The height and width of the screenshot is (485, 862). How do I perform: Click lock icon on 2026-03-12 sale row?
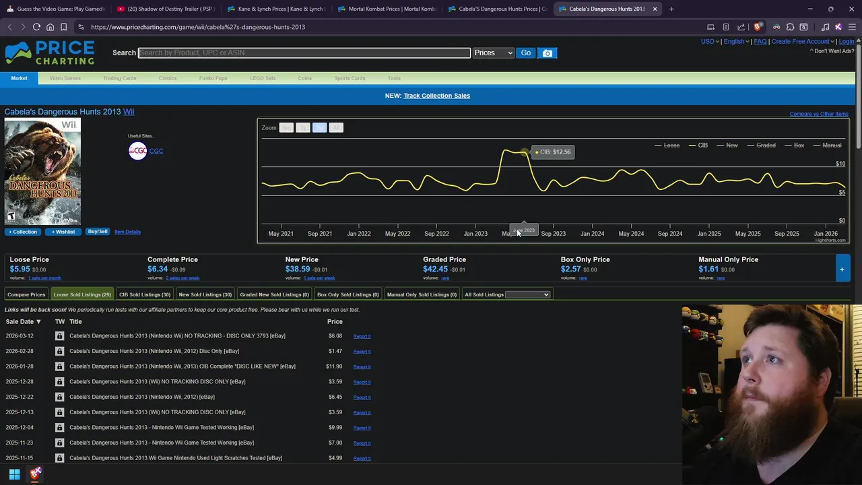(59, 336)
